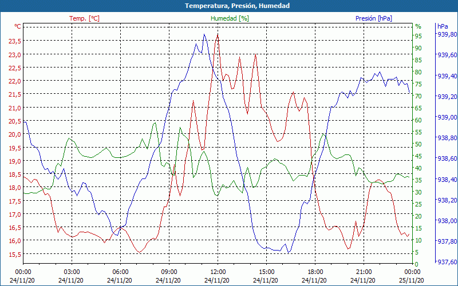Click the '18:00' time axis label
This screenshot has width=458, height=286.
click(x=315, y=272)
